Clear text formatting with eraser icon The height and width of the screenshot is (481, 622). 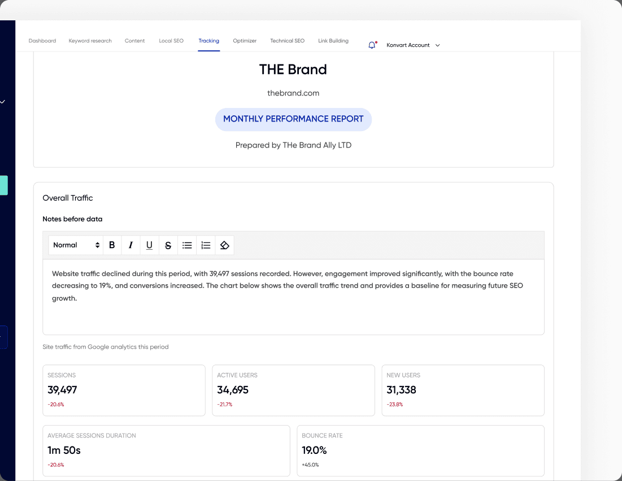point(224,245)
